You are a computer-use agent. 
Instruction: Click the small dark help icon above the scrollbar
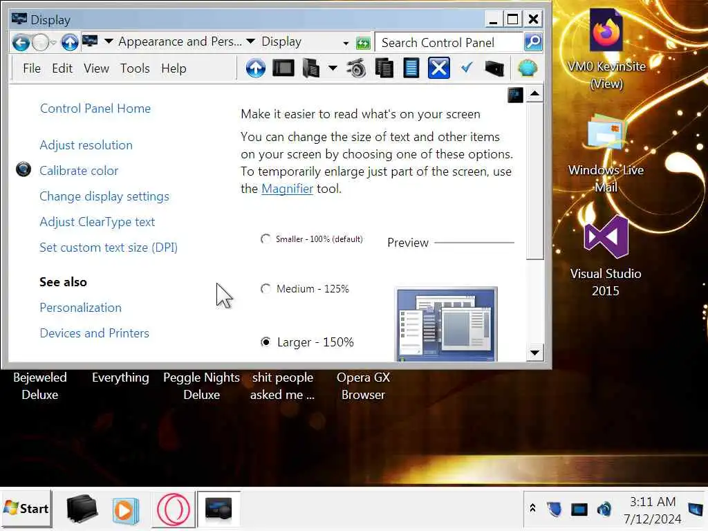515,95
